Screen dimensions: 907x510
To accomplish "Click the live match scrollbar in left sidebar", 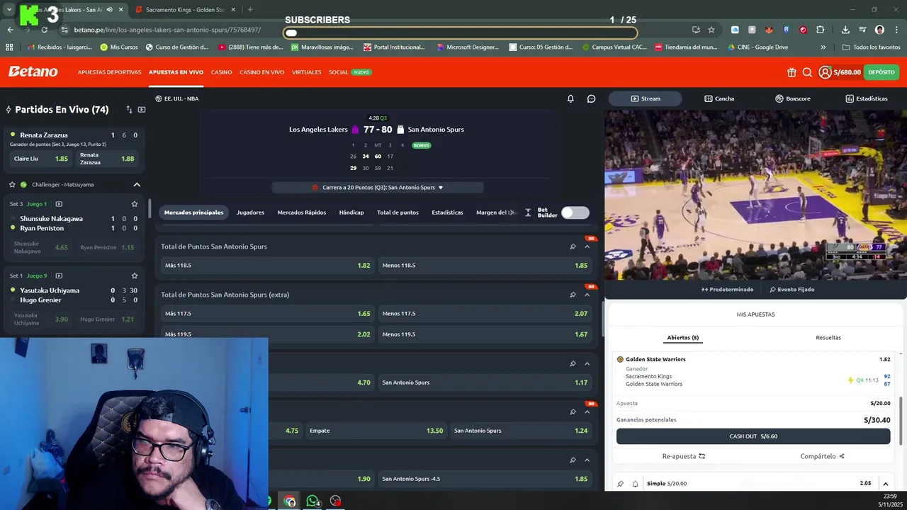I will (149, 208).
